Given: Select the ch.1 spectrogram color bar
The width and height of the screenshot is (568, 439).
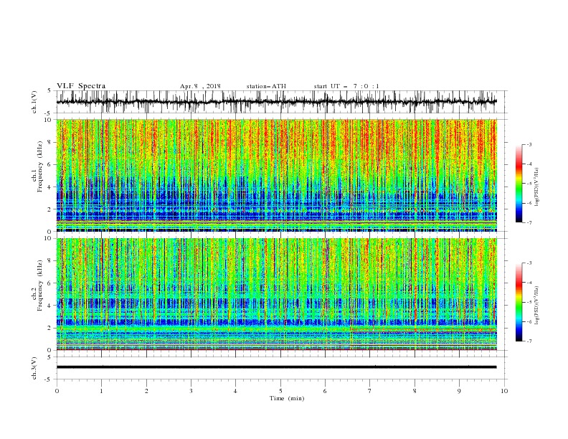Looking at the screenshot, I should (519, 184).
